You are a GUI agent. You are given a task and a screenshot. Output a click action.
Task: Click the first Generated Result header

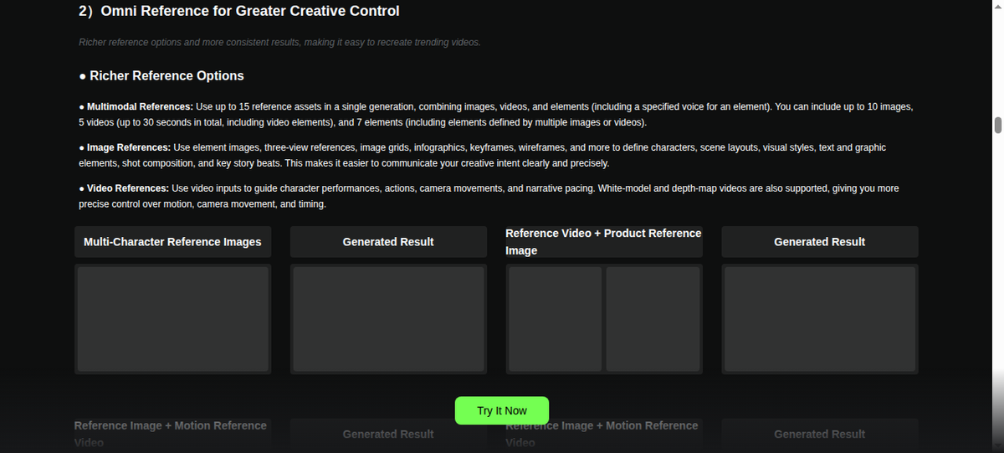click(388, 242)
